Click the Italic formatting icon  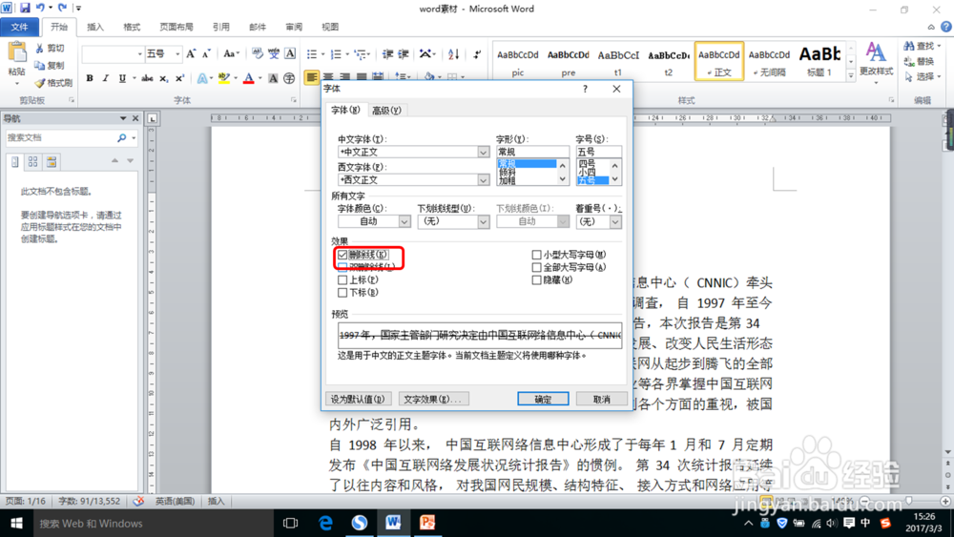pos(106,78)
